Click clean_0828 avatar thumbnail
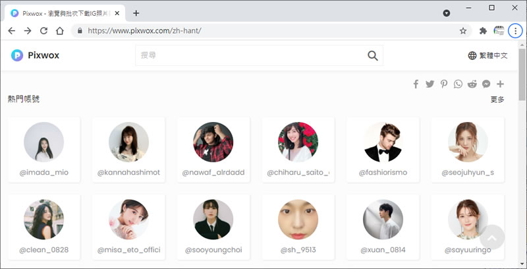 pyautogui.click(x=43, y=220)
